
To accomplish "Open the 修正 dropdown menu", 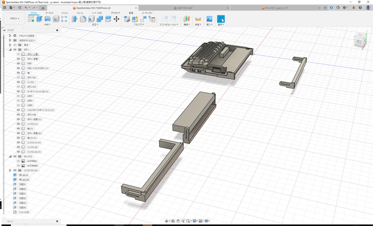I will click(x=95, y=24).
